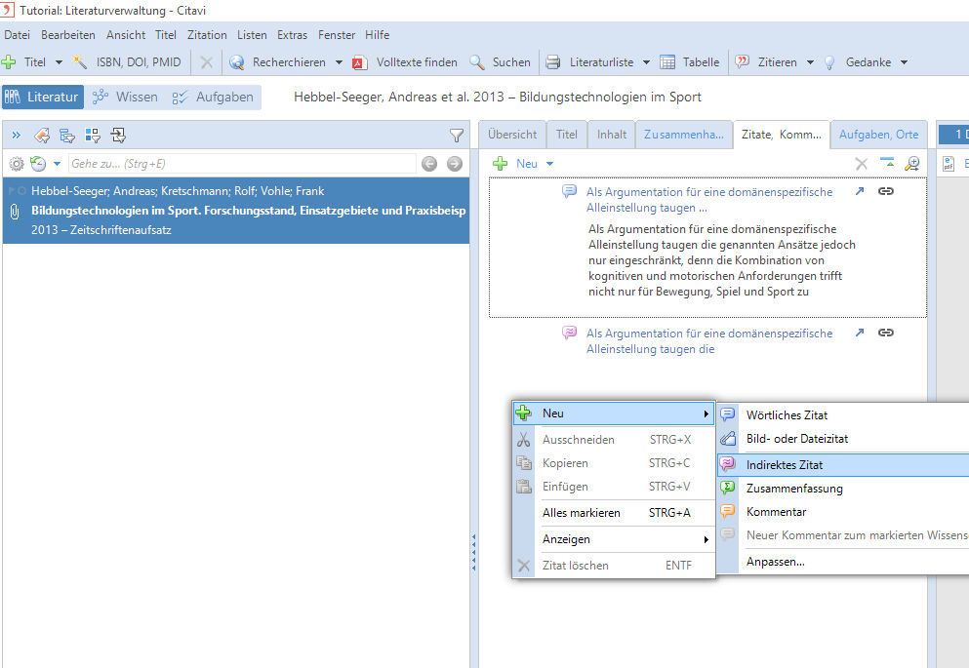The height and width of the screenshot is (668, 969).
Task: Toggle the funnel filter above the reference list
Action: point(456,136)
